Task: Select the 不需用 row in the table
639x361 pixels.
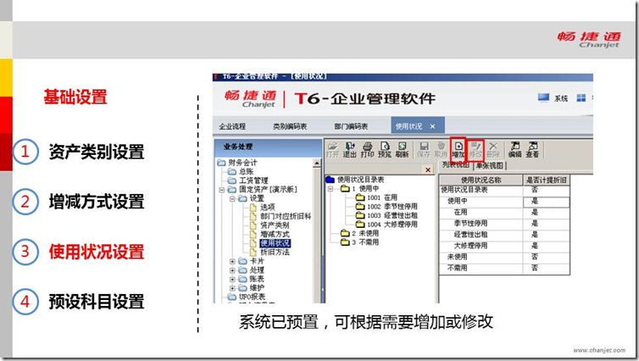Action: click(x=504, y=268)
